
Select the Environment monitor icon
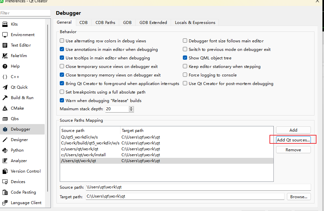tap(5, 35)
